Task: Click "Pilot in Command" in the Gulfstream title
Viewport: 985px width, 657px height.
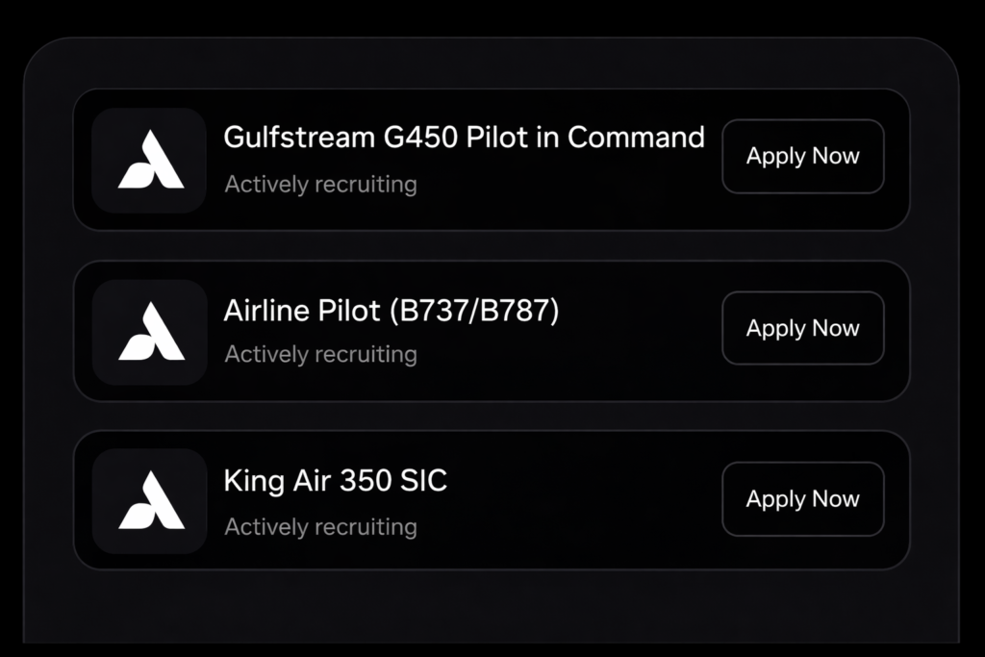Action: click(x=585, y=138)
